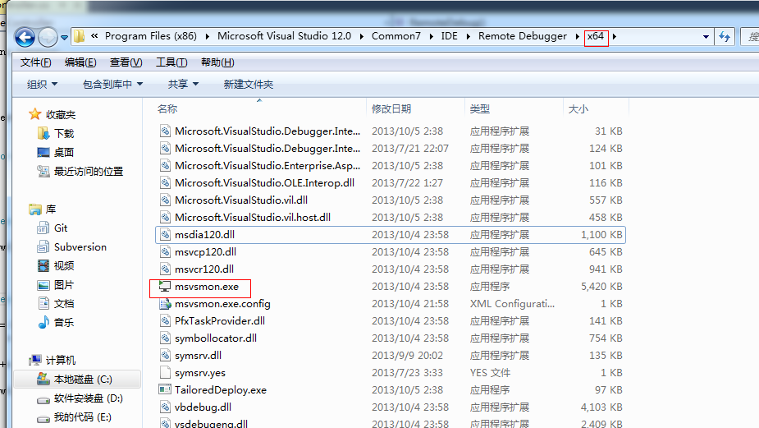Open the 文档 library
This screenshot has height=428, width=759.
(x=64, y=303)
